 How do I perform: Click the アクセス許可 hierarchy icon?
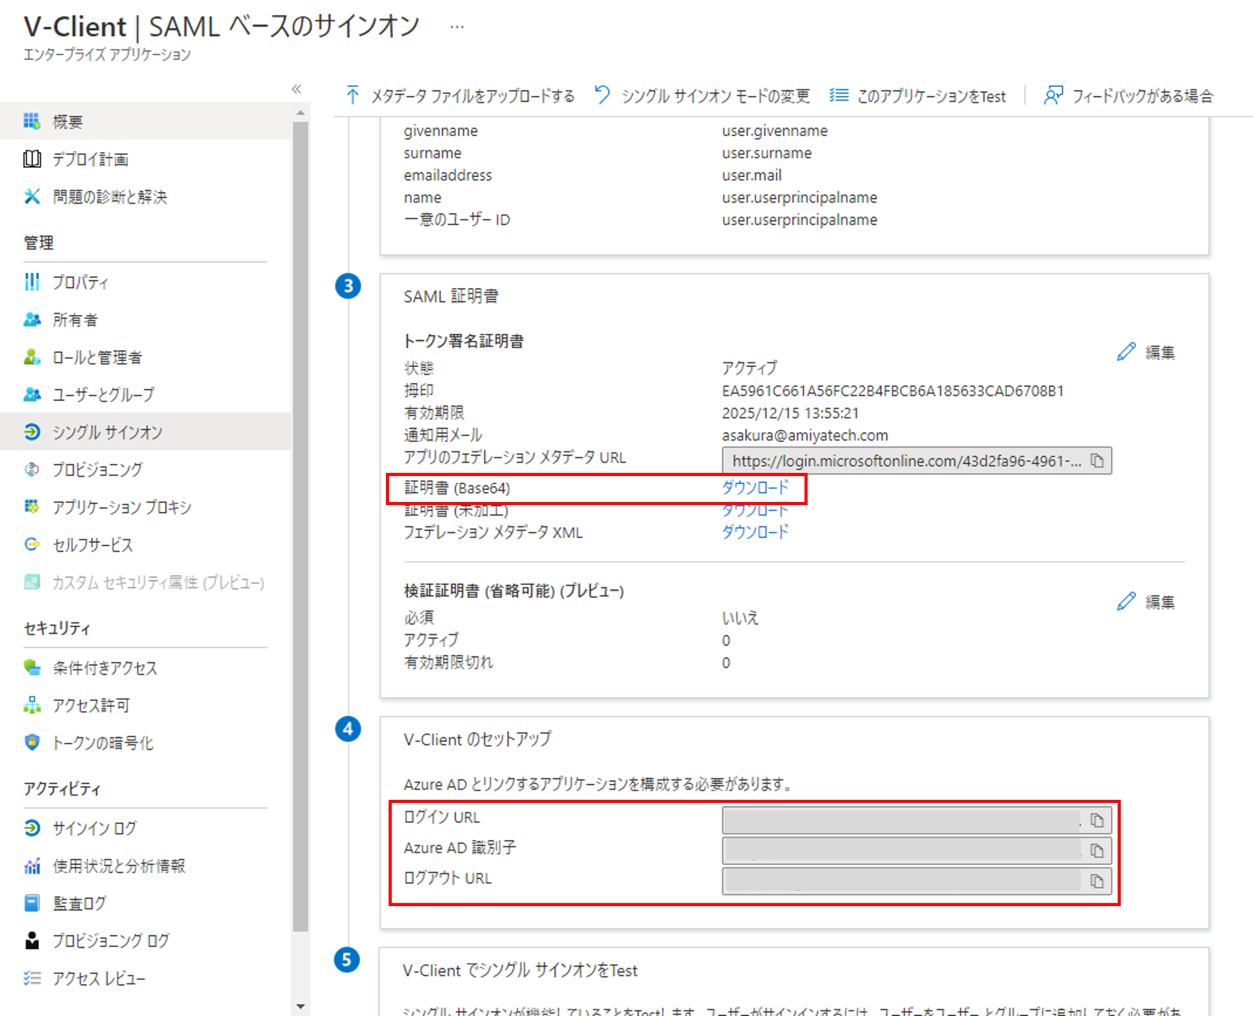(32, 705)
